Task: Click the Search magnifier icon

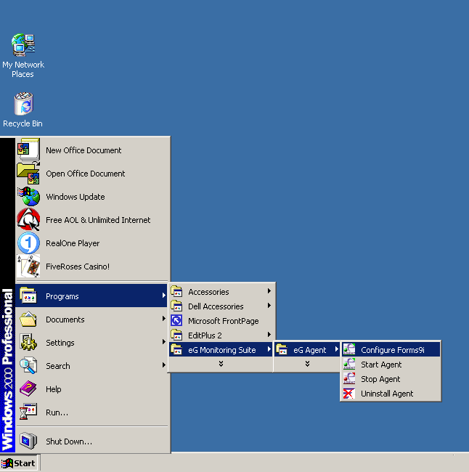Action: point(28,365)
